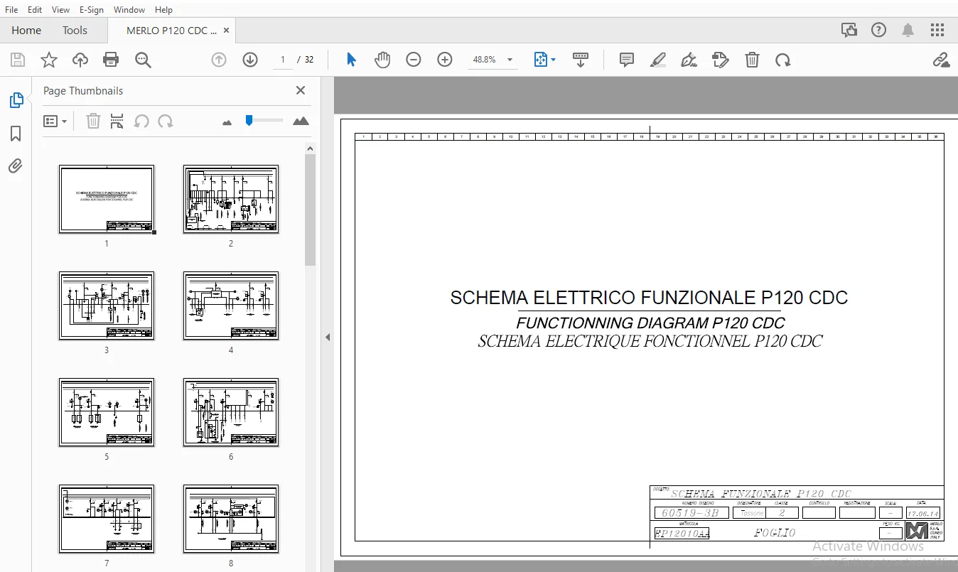Viewport: 958px width, 572px height.
Task: Switch to the Tools tab
Action: click(x=75, y=31)
